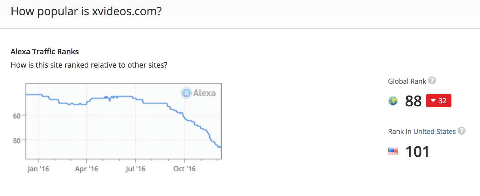The width and height of the screenshot is (480, 196).
Task: Click the "How popular is xvideos.com?" heading
Action: click(x=86, y=11)
